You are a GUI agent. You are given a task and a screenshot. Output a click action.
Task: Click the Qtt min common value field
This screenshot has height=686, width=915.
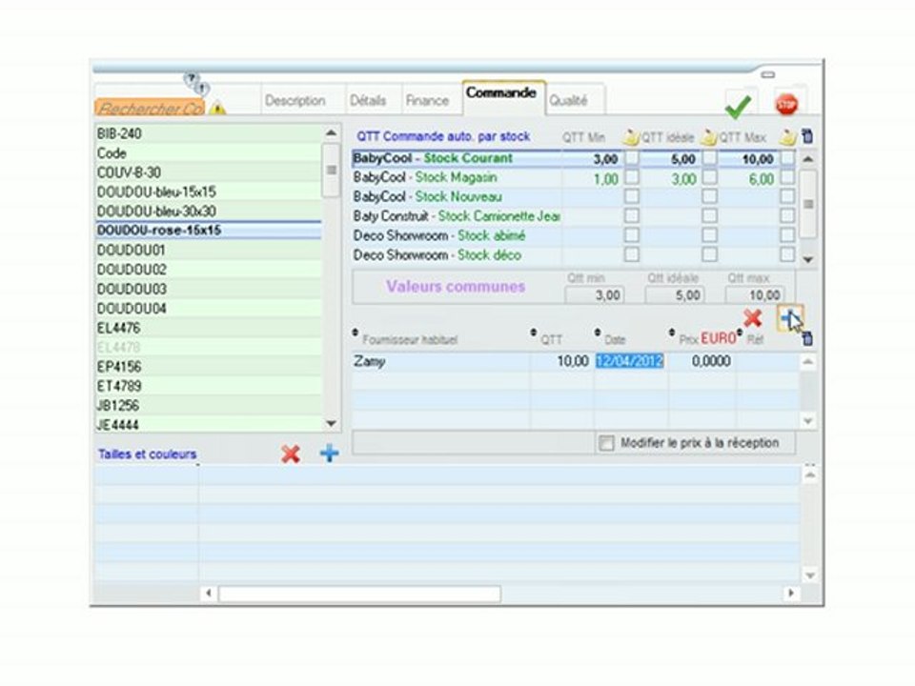tap(594, 295)
